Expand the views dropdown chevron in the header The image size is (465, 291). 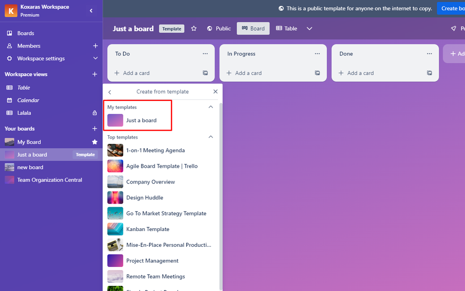(310, 28)
